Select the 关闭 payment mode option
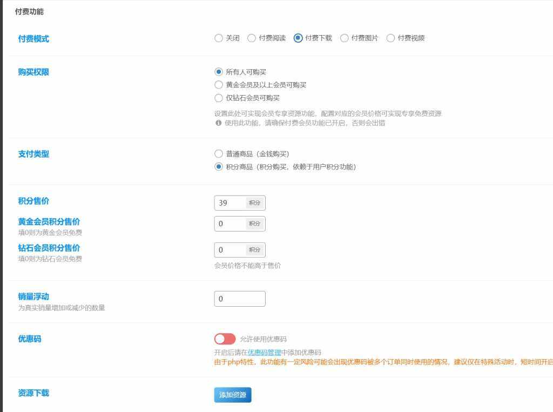 coord(218,38)
